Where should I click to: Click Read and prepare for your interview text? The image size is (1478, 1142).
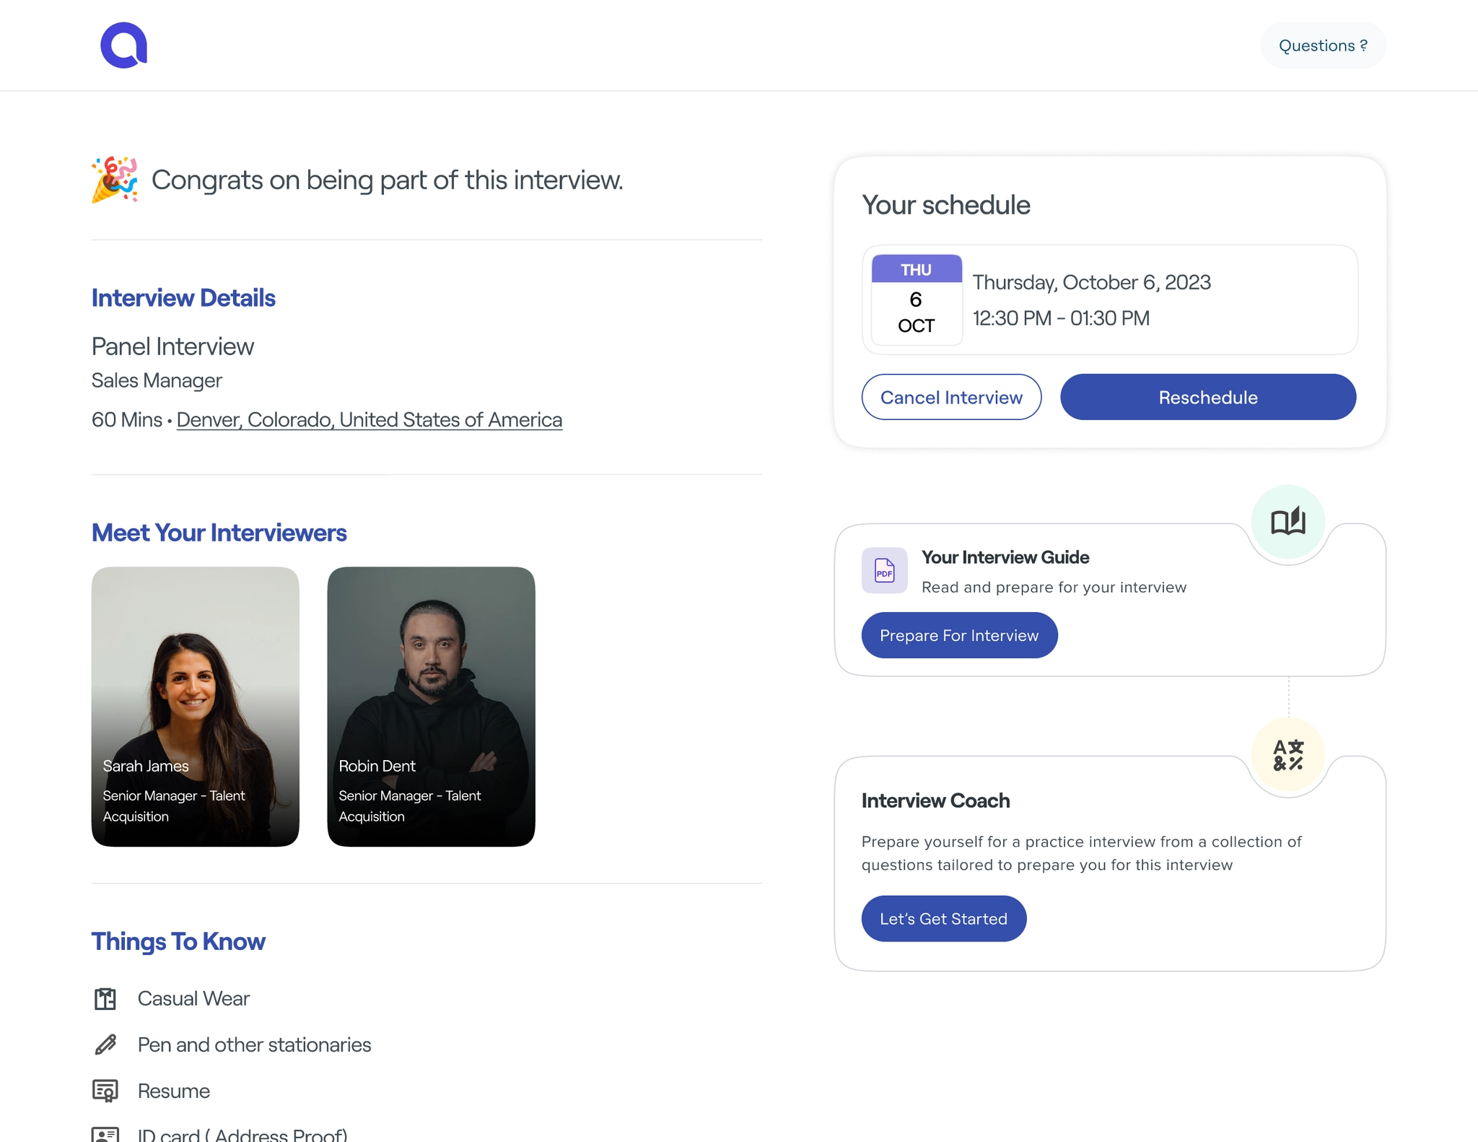1054,588
